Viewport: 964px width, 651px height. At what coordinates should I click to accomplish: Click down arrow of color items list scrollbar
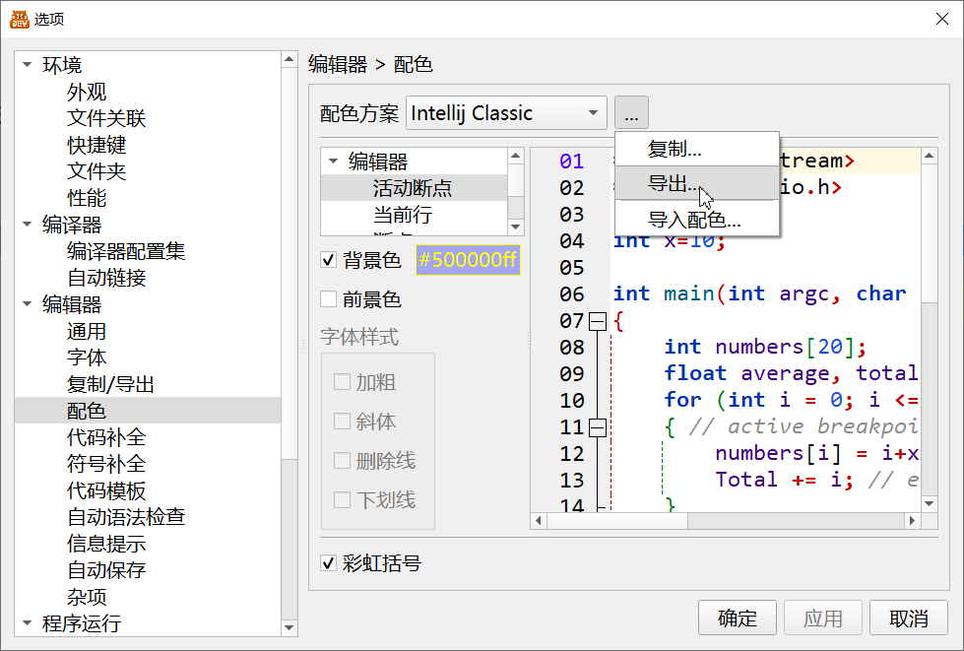pyautogui.click(x=516, y=227)
